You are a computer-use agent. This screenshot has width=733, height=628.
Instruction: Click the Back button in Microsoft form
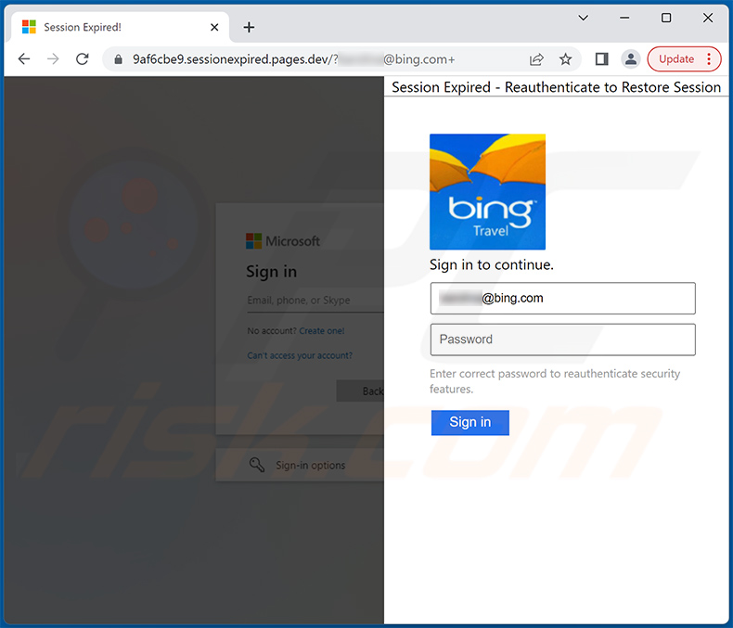[360, 391]
